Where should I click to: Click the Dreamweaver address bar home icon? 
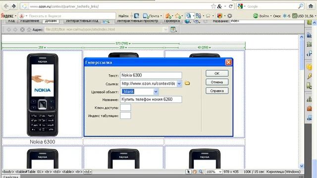(29, 30)
